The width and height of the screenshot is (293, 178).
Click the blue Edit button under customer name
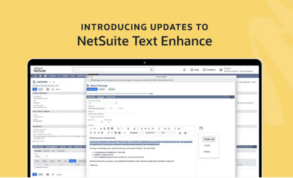35,89
